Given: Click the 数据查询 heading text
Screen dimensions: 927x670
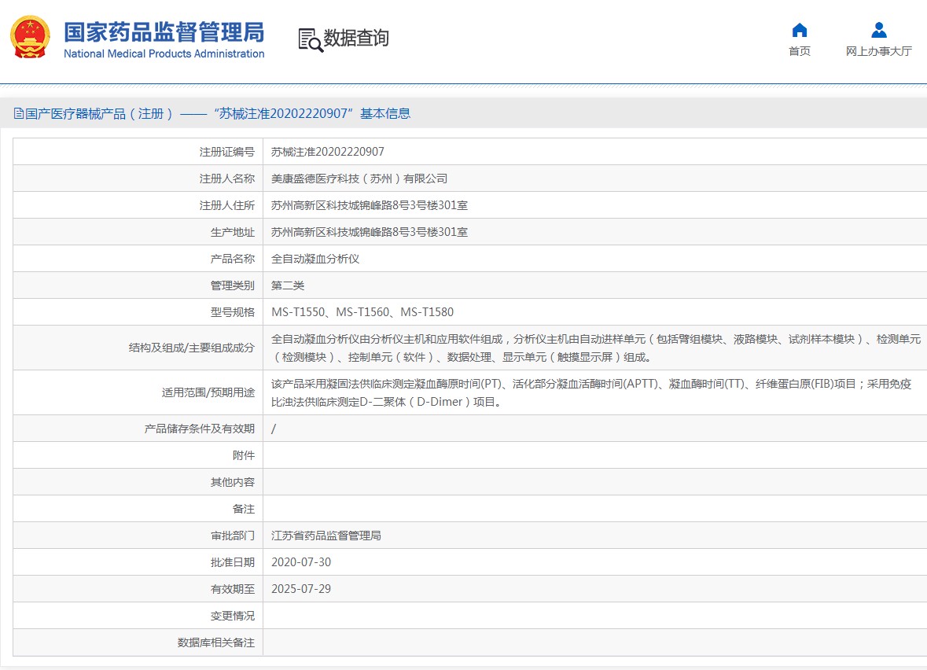Looking at the screenshot, I should tap(356, 39).
